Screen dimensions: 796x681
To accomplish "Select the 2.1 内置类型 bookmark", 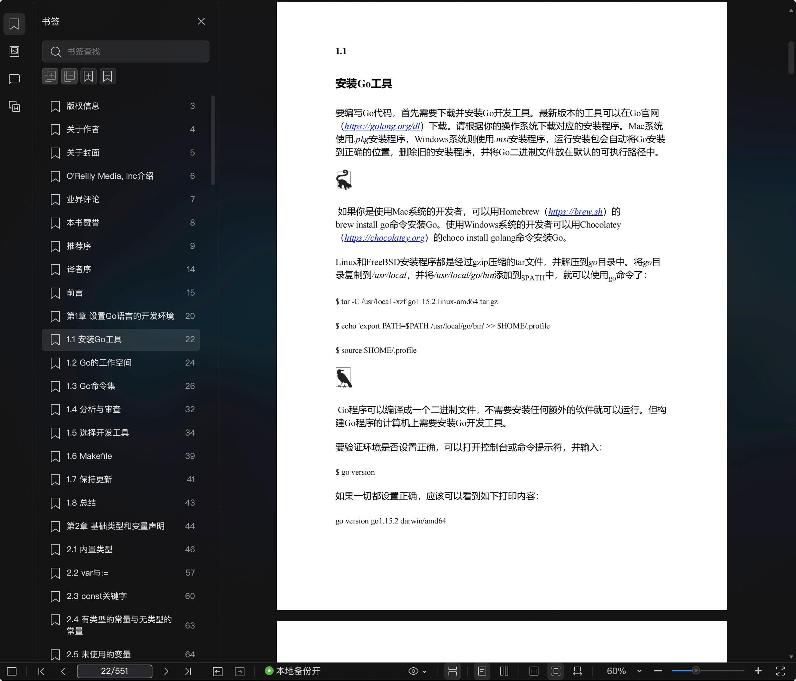I will (x=121, y=549).
